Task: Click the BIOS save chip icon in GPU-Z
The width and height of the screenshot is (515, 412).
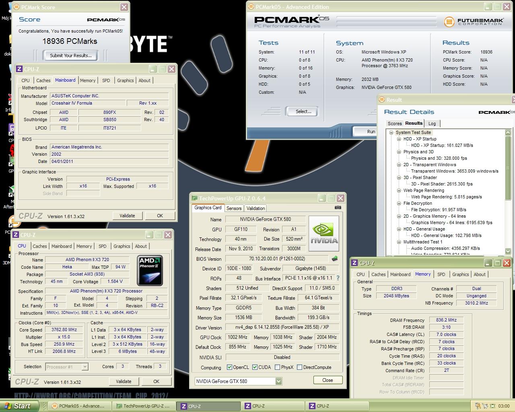Action: (334, 259)
